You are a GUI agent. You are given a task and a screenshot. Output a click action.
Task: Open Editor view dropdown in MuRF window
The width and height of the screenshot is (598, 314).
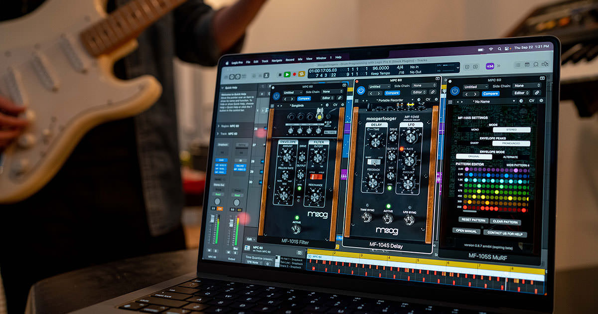pyautogui.click(x=521, y=93)
